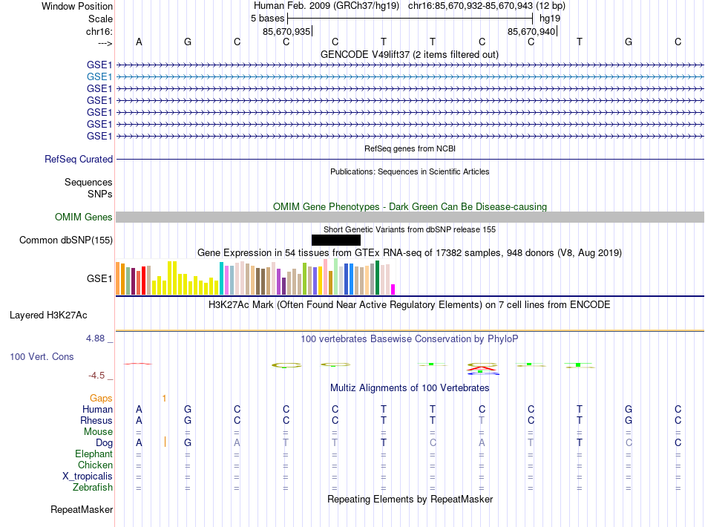Viewport: 705px width, 527px height.
Task: Click the Zebrafish species label
Action: click(x=93, y=488)
